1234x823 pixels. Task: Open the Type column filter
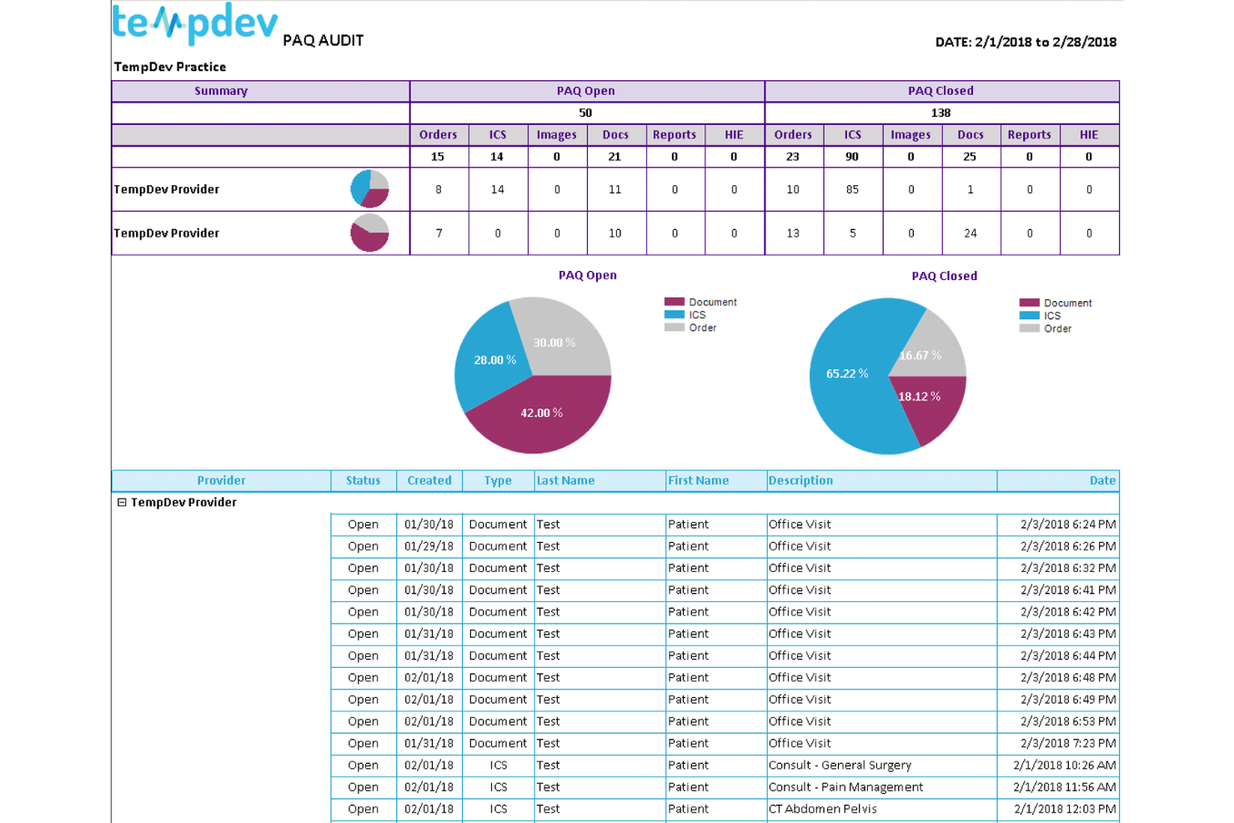pyautogui.click(x=497, y=480)
